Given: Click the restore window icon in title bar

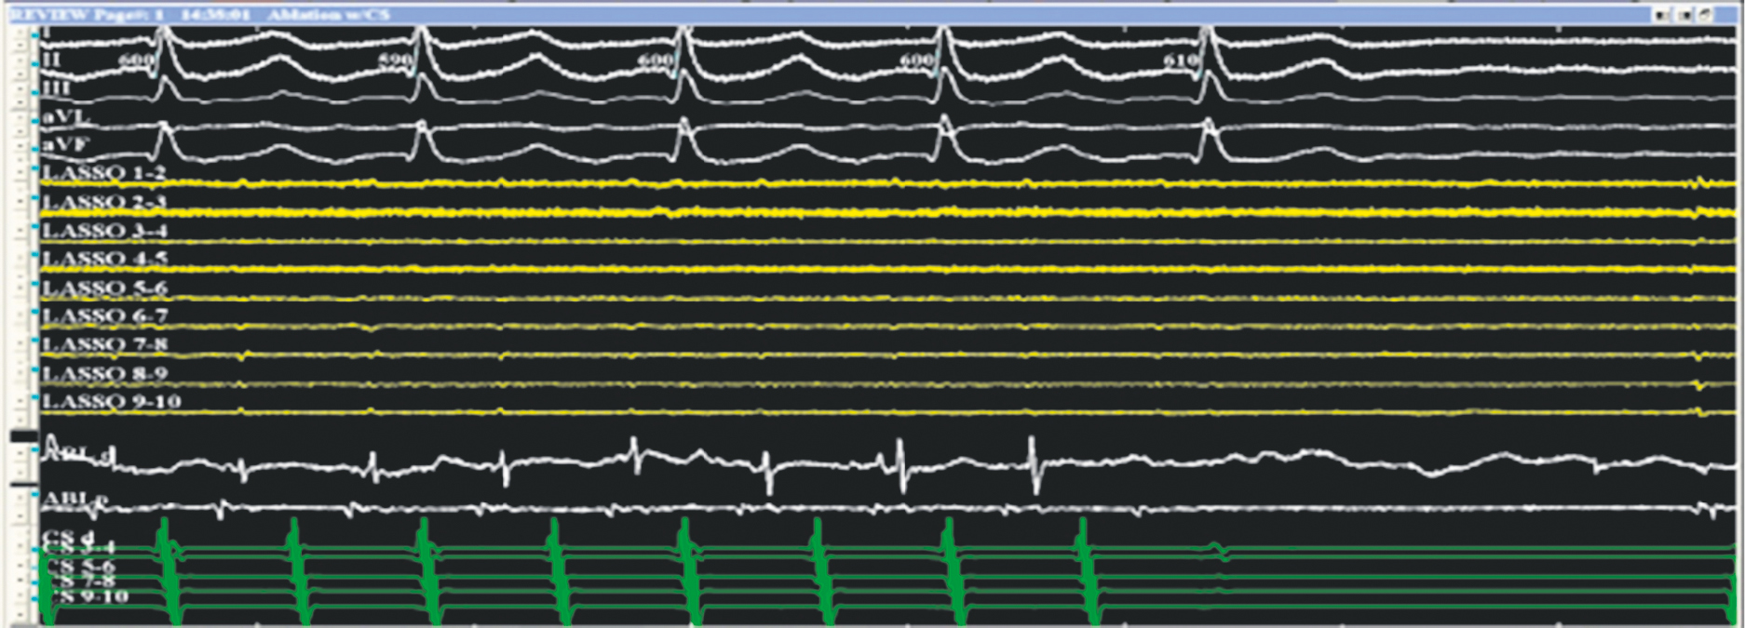Looking at the screenshot, I should (x=1685, y=14).
